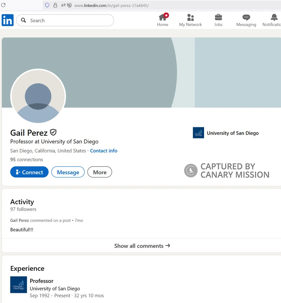Open the tracking protection shield icon

click(x=47, y=5)
